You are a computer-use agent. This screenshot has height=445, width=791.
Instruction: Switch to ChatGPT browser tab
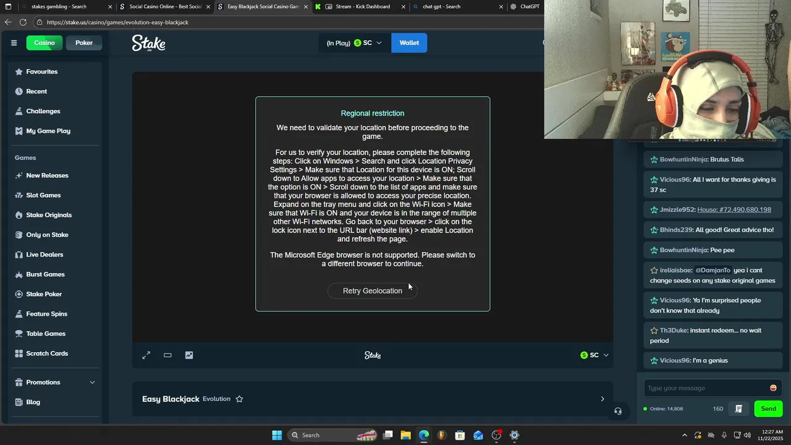tap(525, 7)
